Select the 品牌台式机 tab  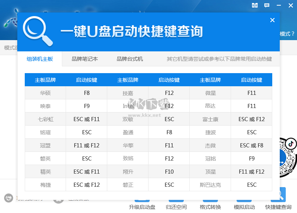pos(130,59)
